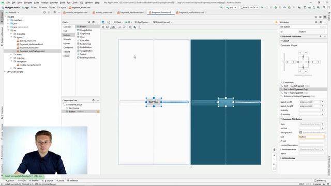Collapse the Layout attributes section

pos(281,41)
